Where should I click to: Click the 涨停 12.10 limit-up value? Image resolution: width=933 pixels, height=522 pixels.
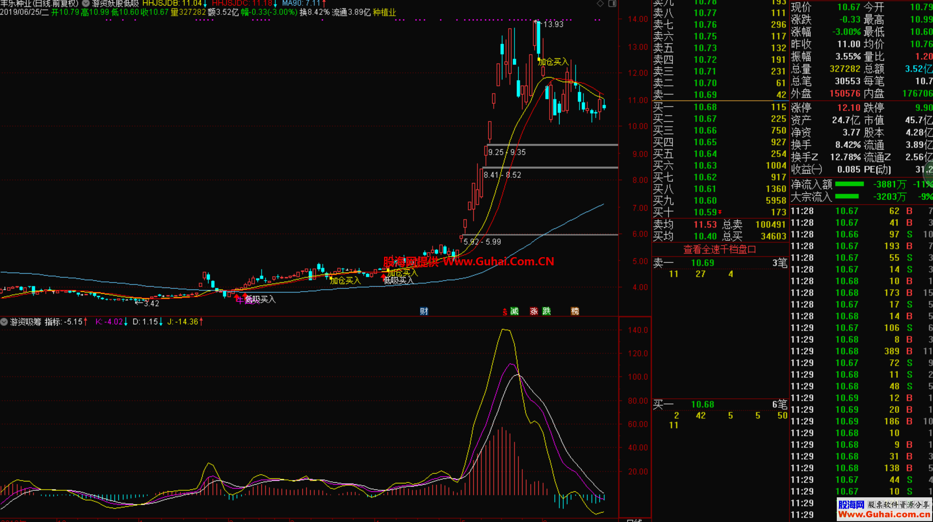pyautogui.click(x=848, y=107)
